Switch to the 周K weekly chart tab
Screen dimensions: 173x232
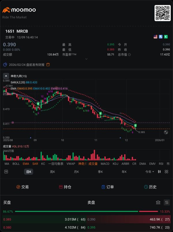[x=52, y=172]
